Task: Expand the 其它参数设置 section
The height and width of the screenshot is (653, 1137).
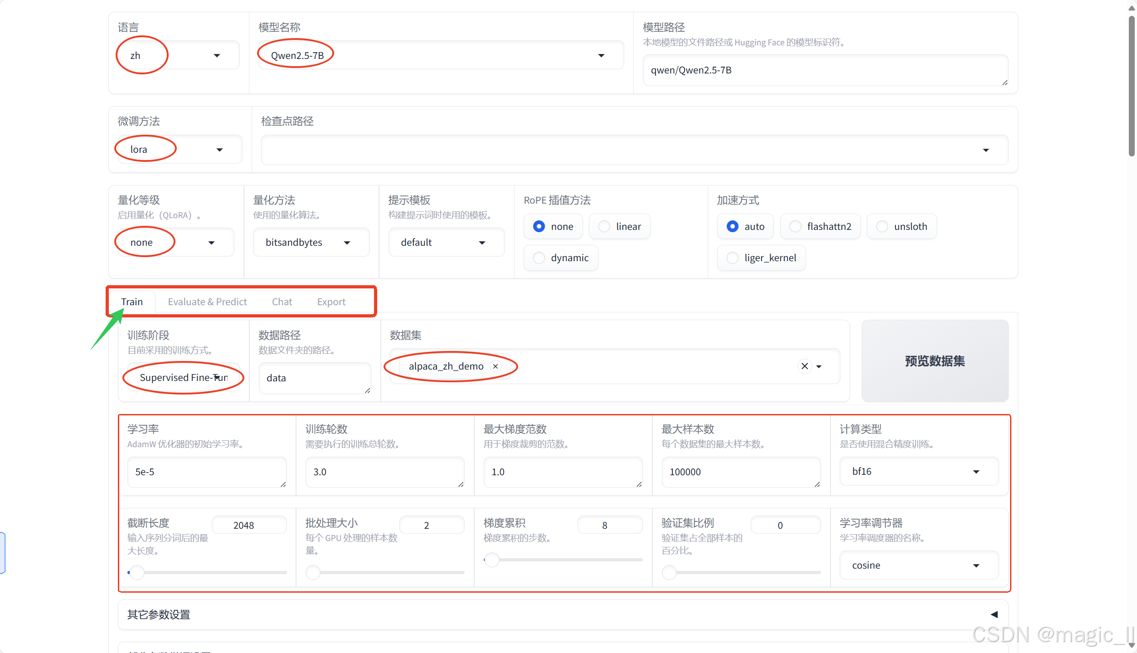Action: (x=563, y=614)
